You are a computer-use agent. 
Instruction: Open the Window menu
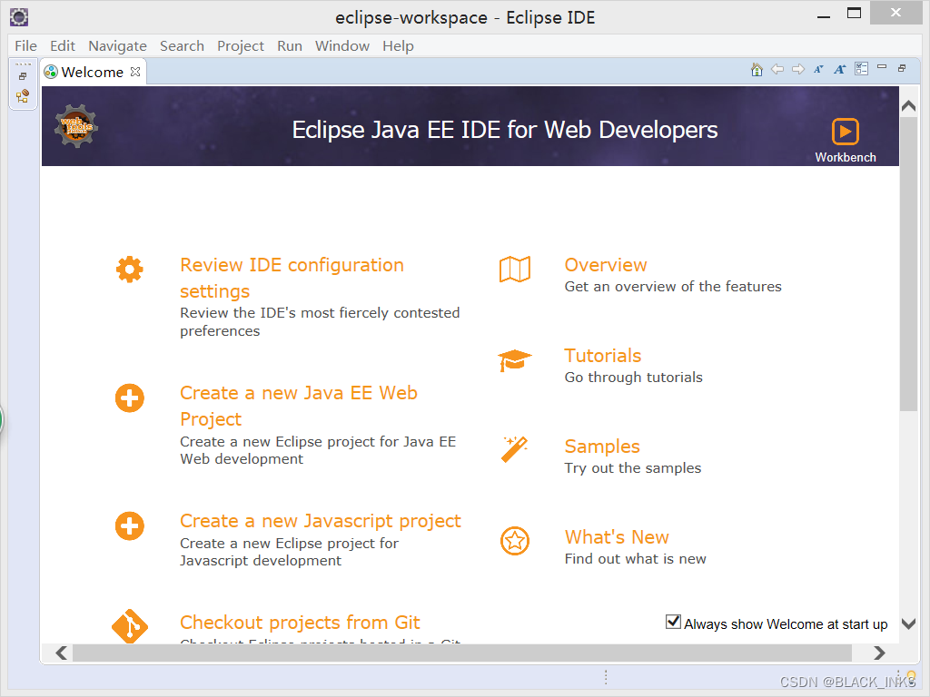(x=342, y=46)
